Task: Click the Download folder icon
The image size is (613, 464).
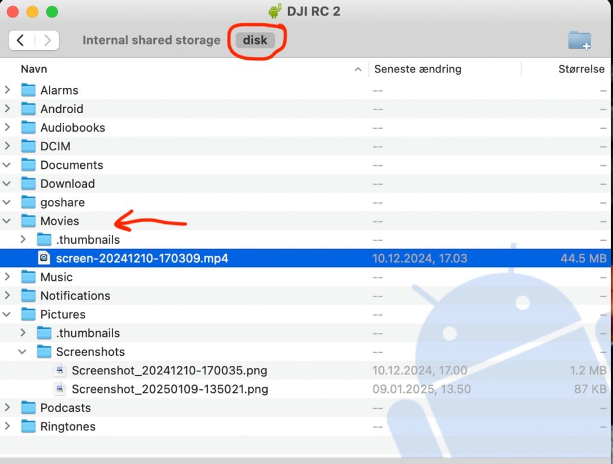Action: click(28, 184)
